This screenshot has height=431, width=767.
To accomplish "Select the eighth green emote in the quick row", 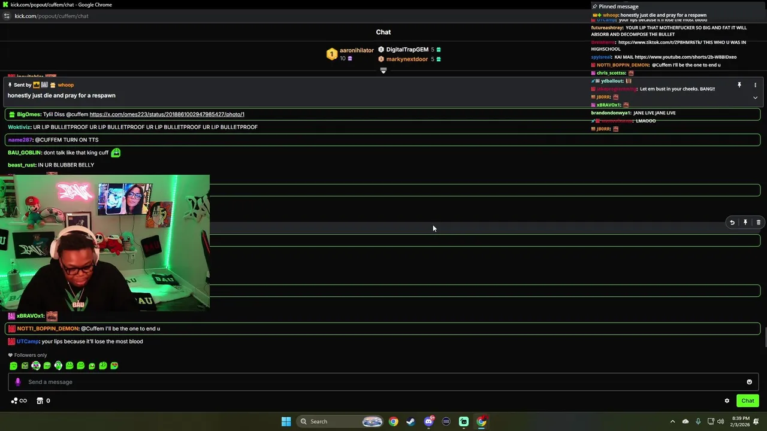I will 92,366.
